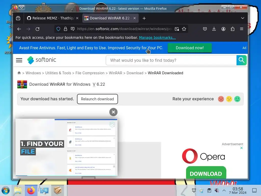Open the Firefox View icon in tab bar
Screen dimensions: 261x196
click(x=18, y=18)
